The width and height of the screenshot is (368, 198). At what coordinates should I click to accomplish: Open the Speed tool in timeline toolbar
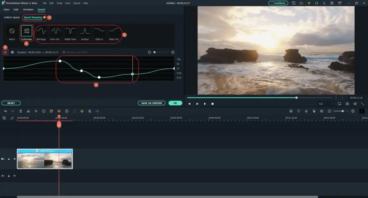click(x=44, y=111)
